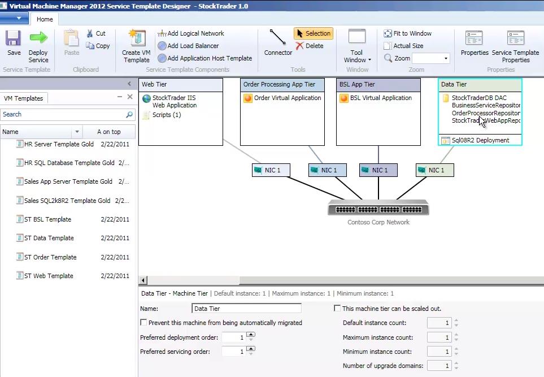Add Load Balancer component

point(188,46)
